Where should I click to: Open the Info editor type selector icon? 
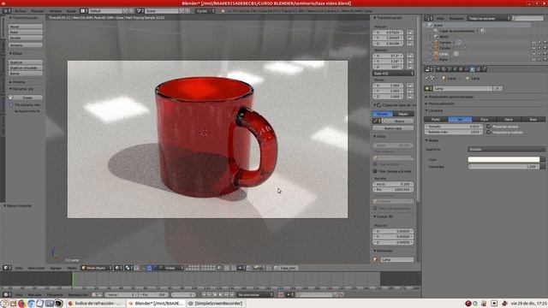tap(6, 11)
